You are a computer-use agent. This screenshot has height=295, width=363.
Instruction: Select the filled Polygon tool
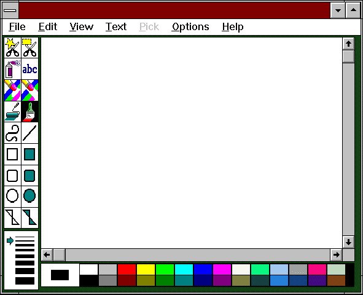29,218
